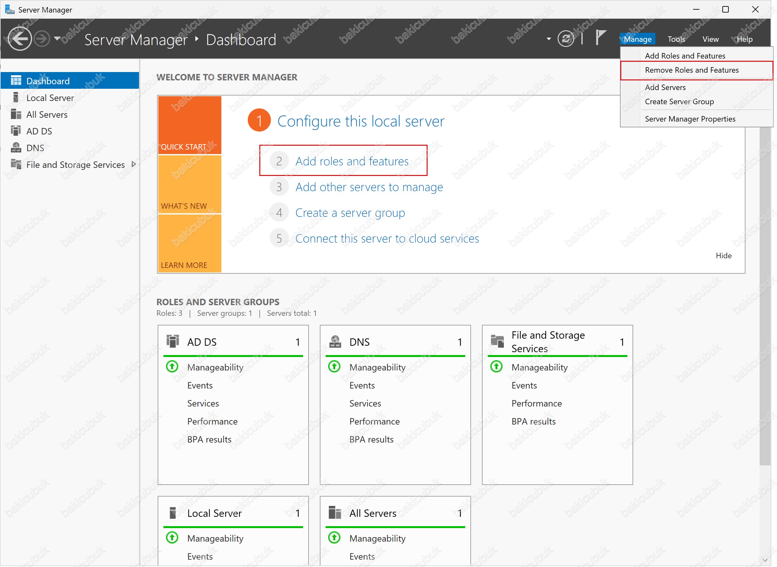
Task: Click Local Server tile title text
Action: click(214, 513)
